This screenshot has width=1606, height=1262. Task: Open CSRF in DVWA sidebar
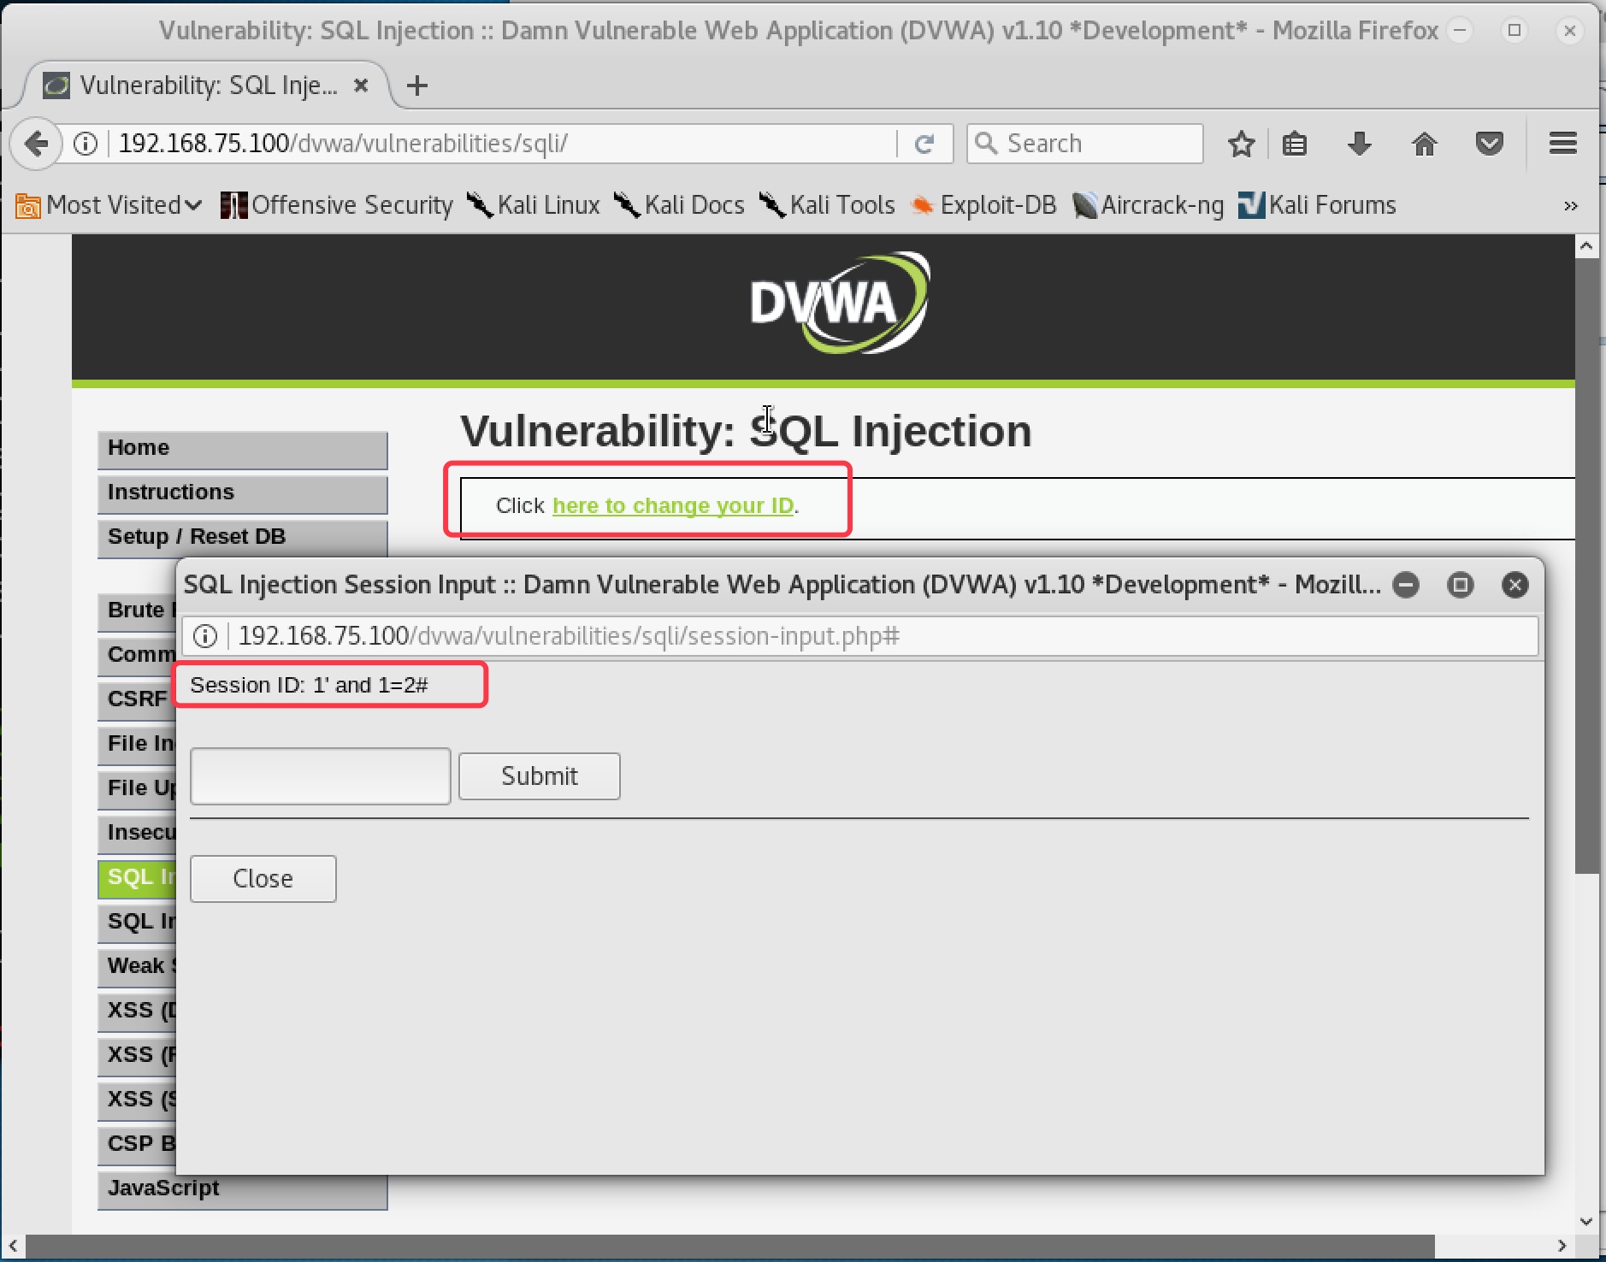(138, 700)
